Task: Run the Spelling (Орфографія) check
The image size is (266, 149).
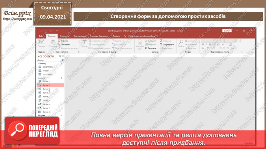Action: pyautogui.click(x=167, y=45)
